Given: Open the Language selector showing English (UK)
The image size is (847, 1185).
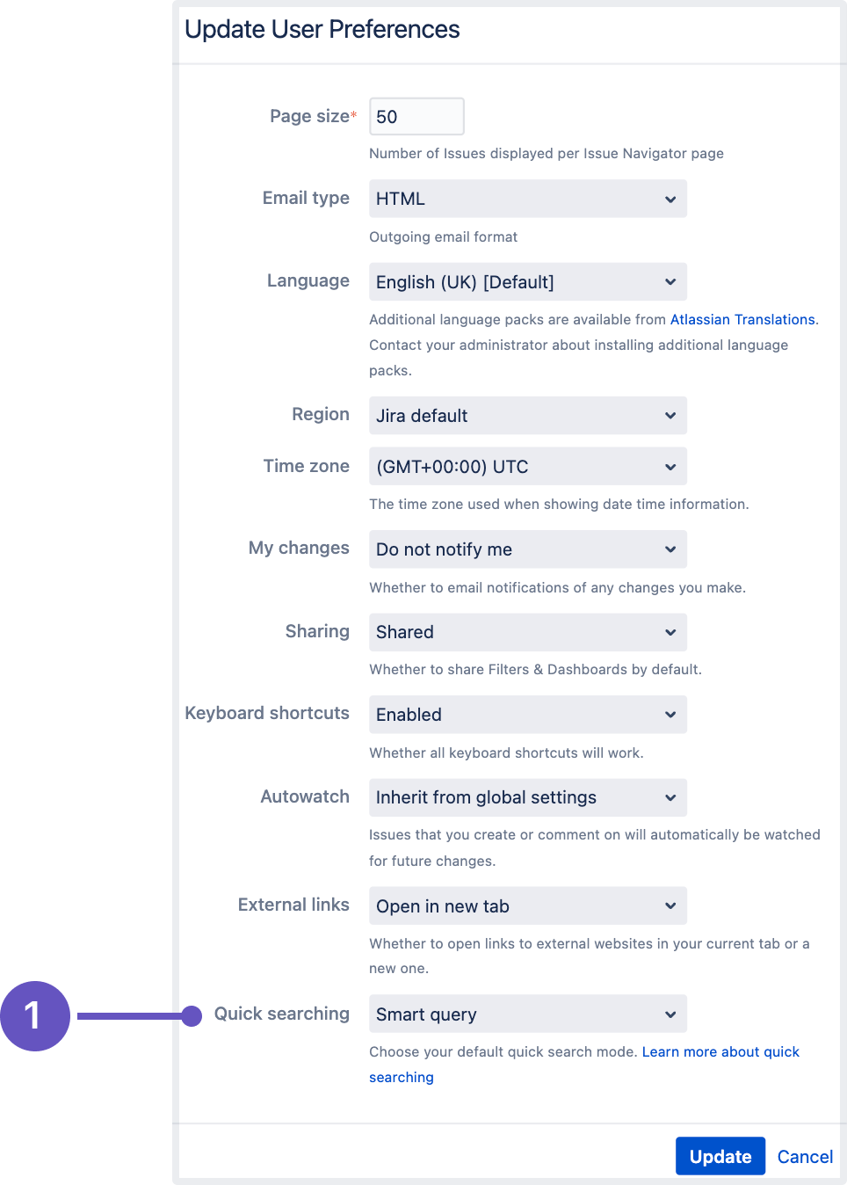Looking at the screenshot, I should click(x=527, y=281).
